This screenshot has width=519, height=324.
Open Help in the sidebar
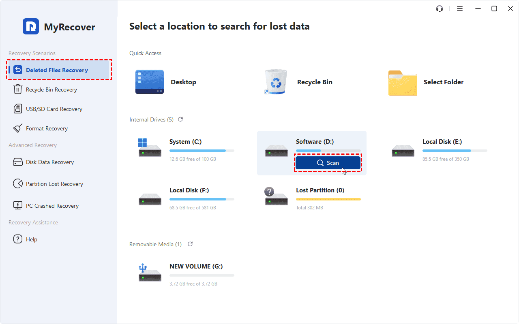pos(31,239)
